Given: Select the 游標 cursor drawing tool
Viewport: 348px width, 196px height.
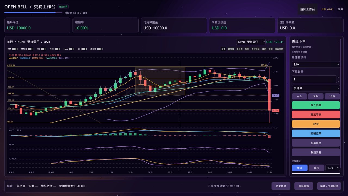Looking at the screenshot, I should point(223,49).
